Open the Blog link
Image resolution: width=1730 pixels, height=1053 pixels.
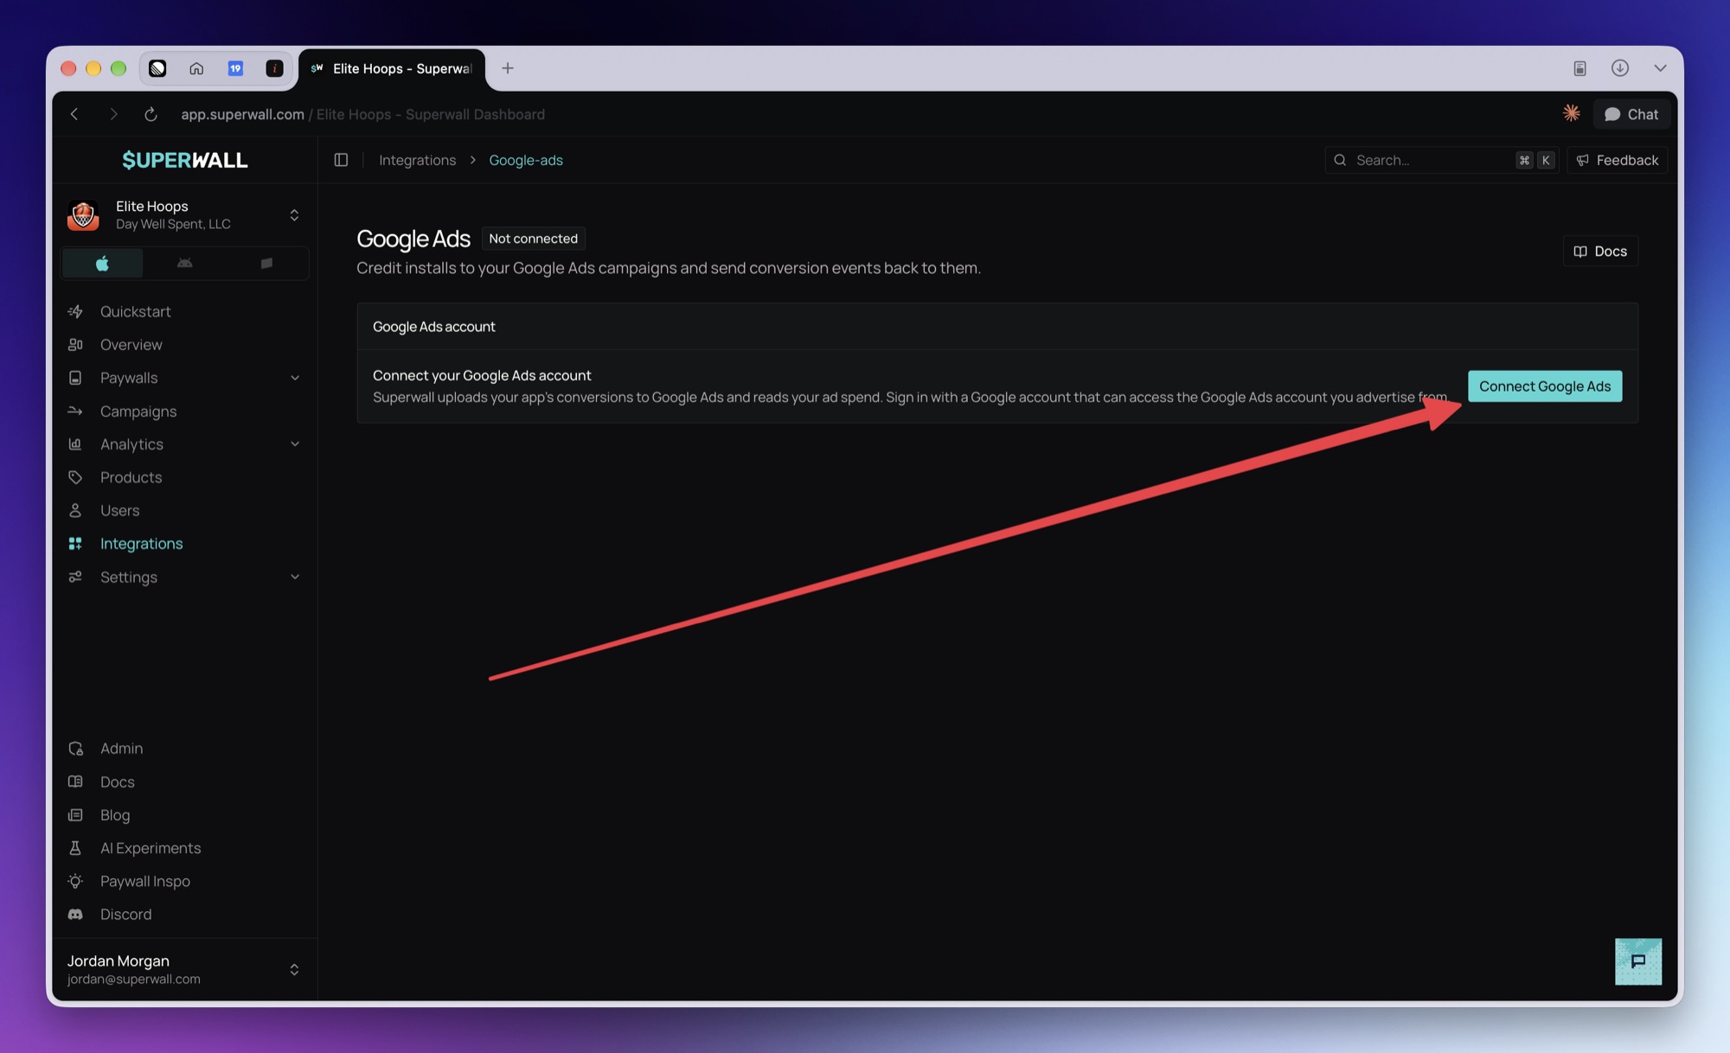coord(114,815)
